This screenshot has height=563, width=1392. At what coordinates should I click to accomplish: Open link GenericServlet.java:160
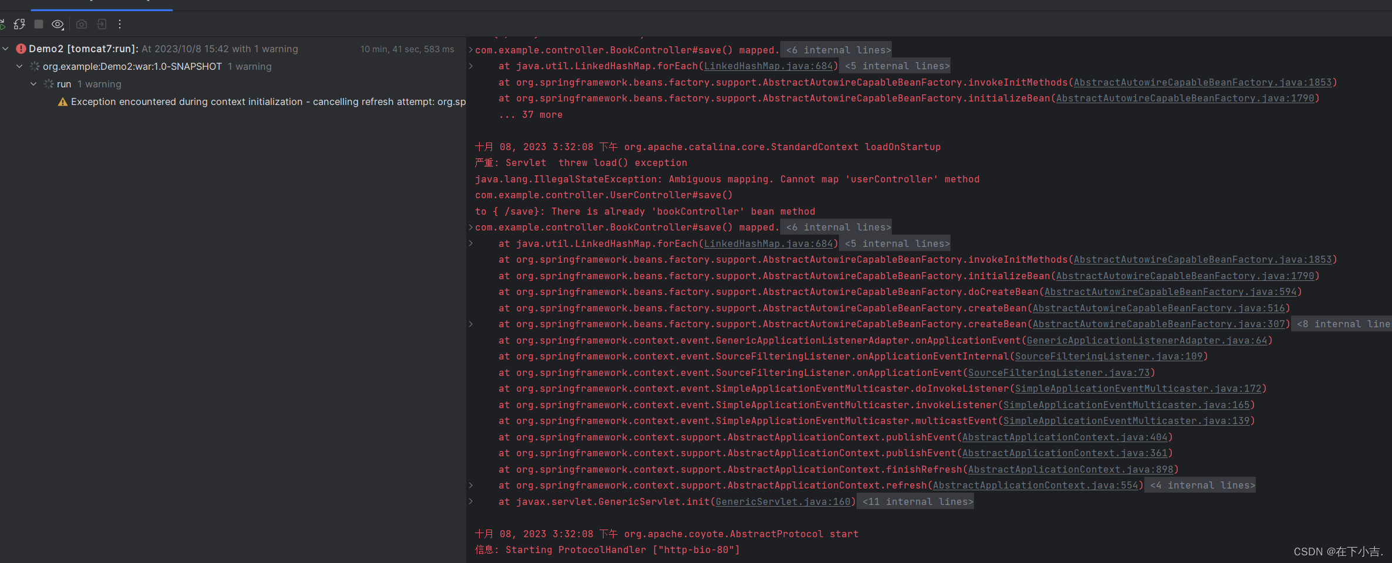coord(783,501)
